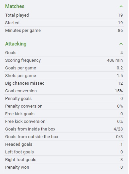Select the Penalty goals row

tap(64, 99)
